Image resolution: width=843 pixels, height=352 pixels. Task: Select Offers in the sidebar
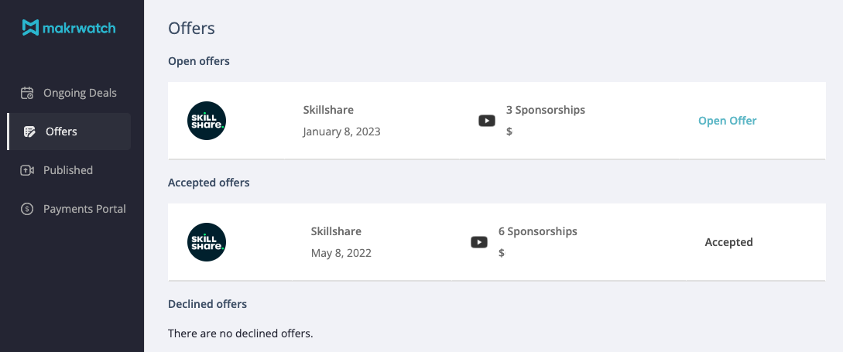click(61, 132)
